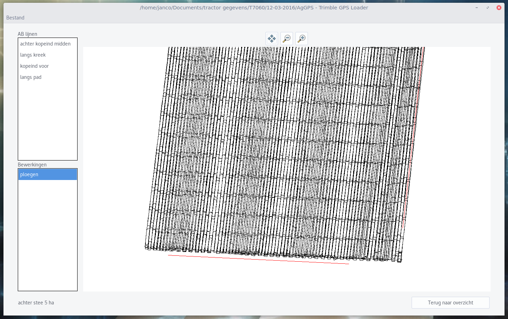Viewport: 508px width, 319px height.
Task: Click empty space in the AB lijnen list
Action: tap(47, 122)
